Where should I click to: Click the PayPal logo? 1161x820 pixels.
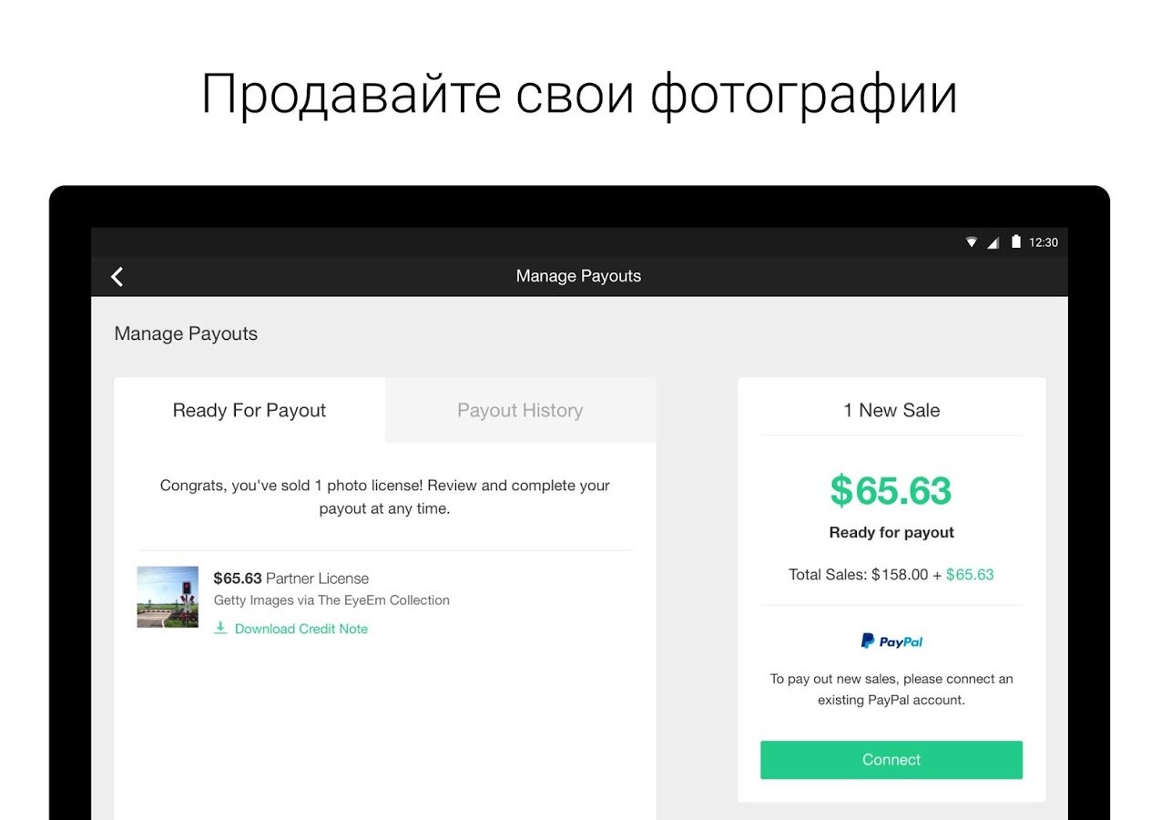pos(891,641)
